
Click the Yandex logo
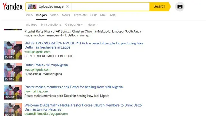pyautogui.click(x=13, y=6)
